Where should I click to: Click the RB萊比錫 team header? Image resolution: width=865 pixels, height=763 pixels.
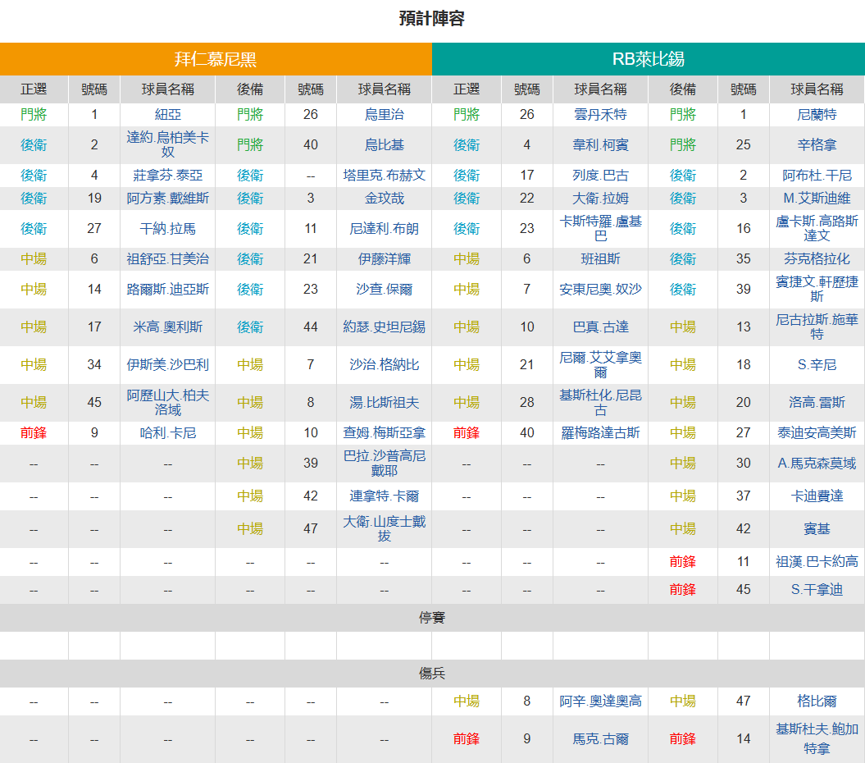pos(649,59)
